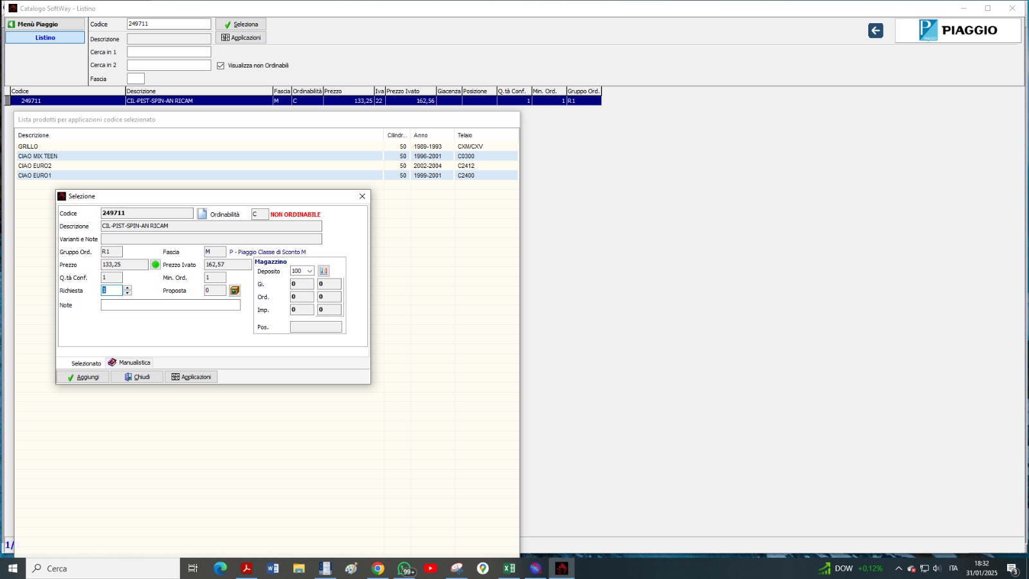Click the Piaggio logo in the header
Image resolution: width=1029 pixels, height=579 pixels.
click(958, 30)
